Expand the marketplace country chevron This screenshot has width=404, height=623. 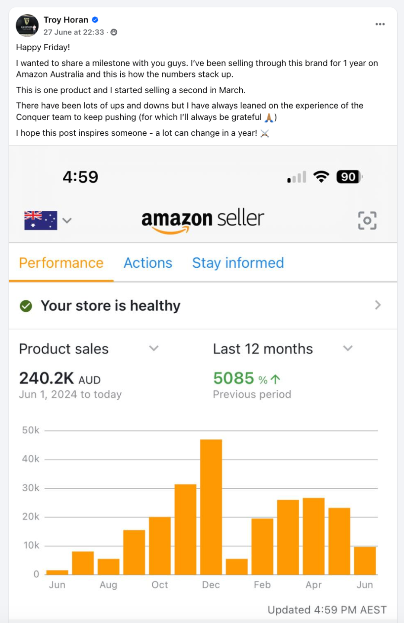point(67,220)
